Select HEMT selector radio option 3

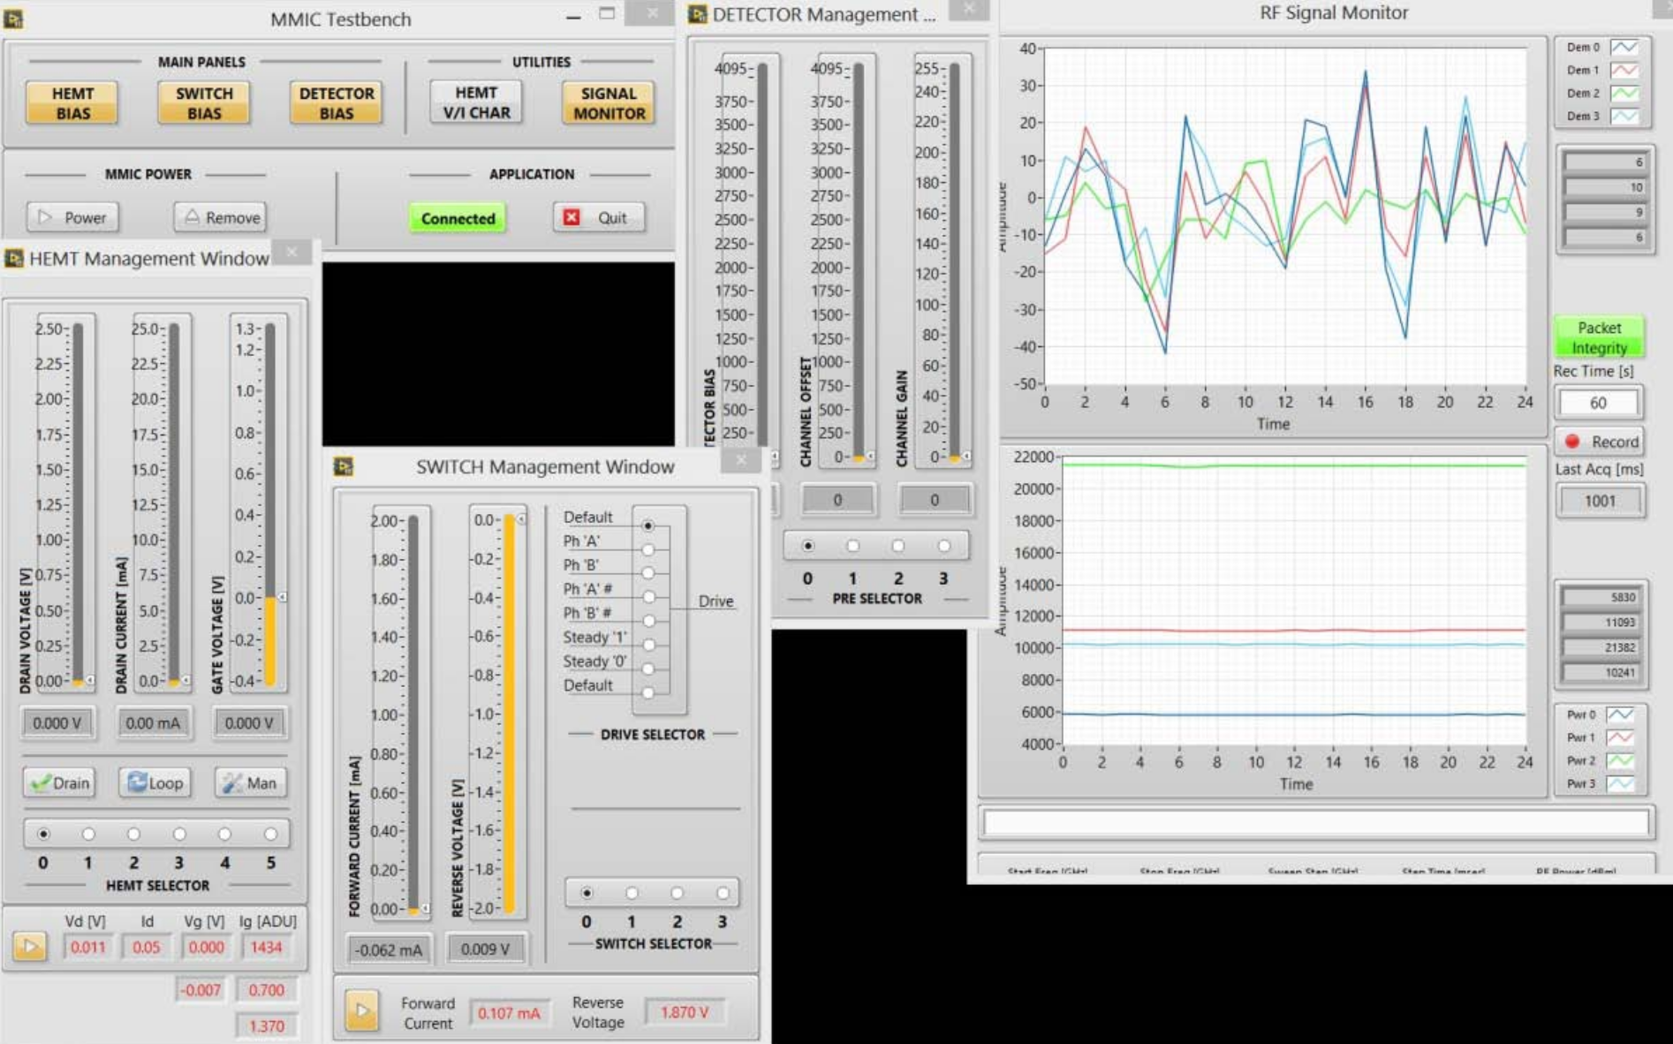coord(179,834)
